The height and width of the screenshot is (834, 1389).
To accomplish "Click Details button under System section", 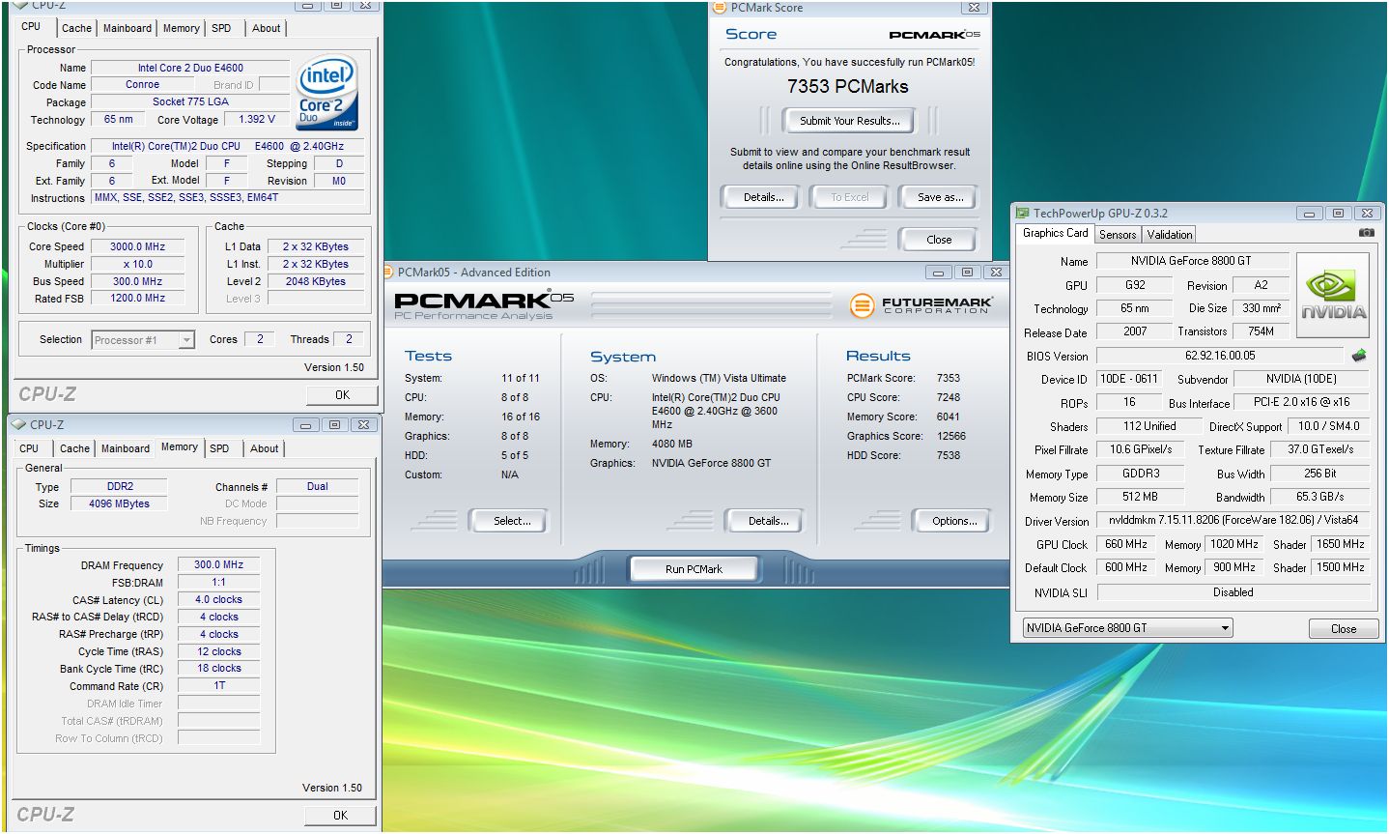I will click(x=768, y=521).
